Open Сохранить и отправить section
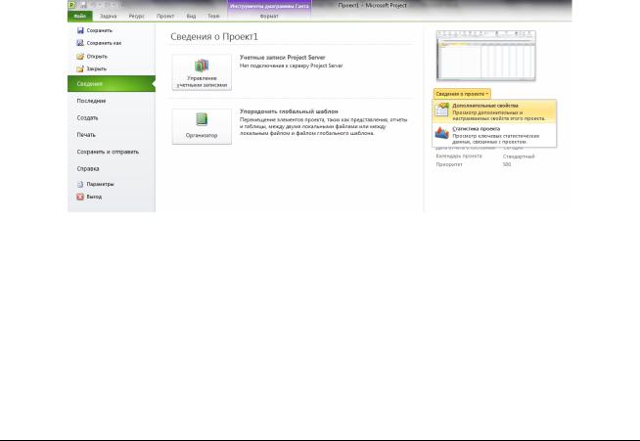Image resolution: width=640 pixels, height=441 pixels. coord(108,152)
